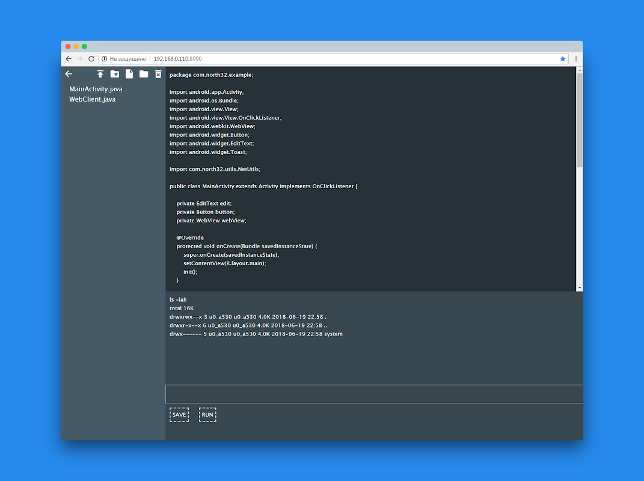
Task: Click the upload arrow icon in sidebar toolbar
Action: coord(100,74)
